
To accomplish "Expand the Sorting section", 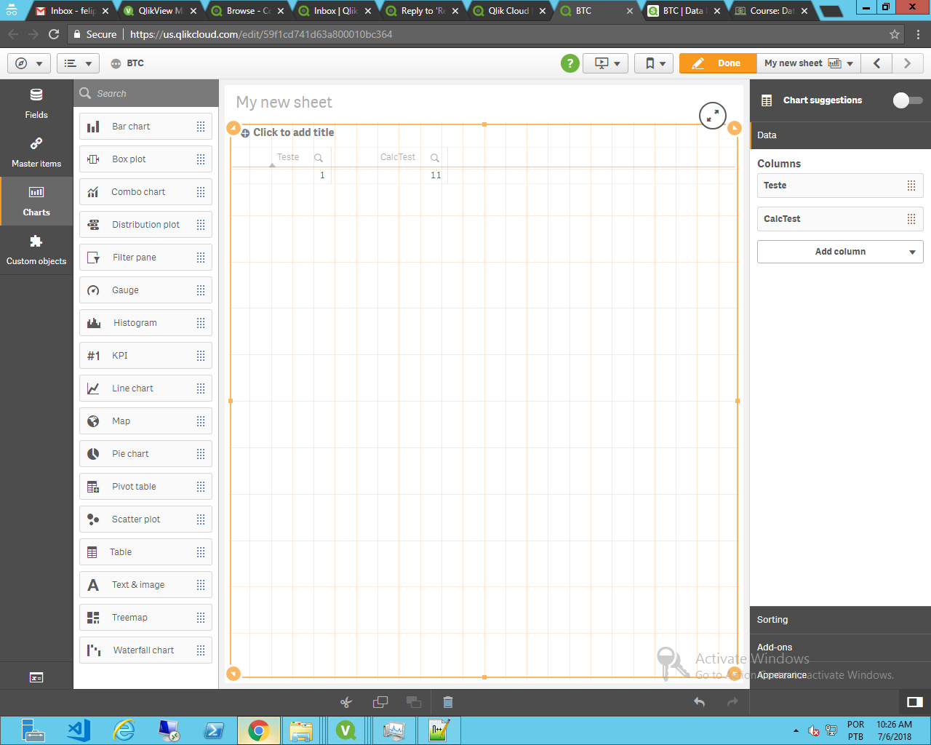I will [x=840, y=620].
